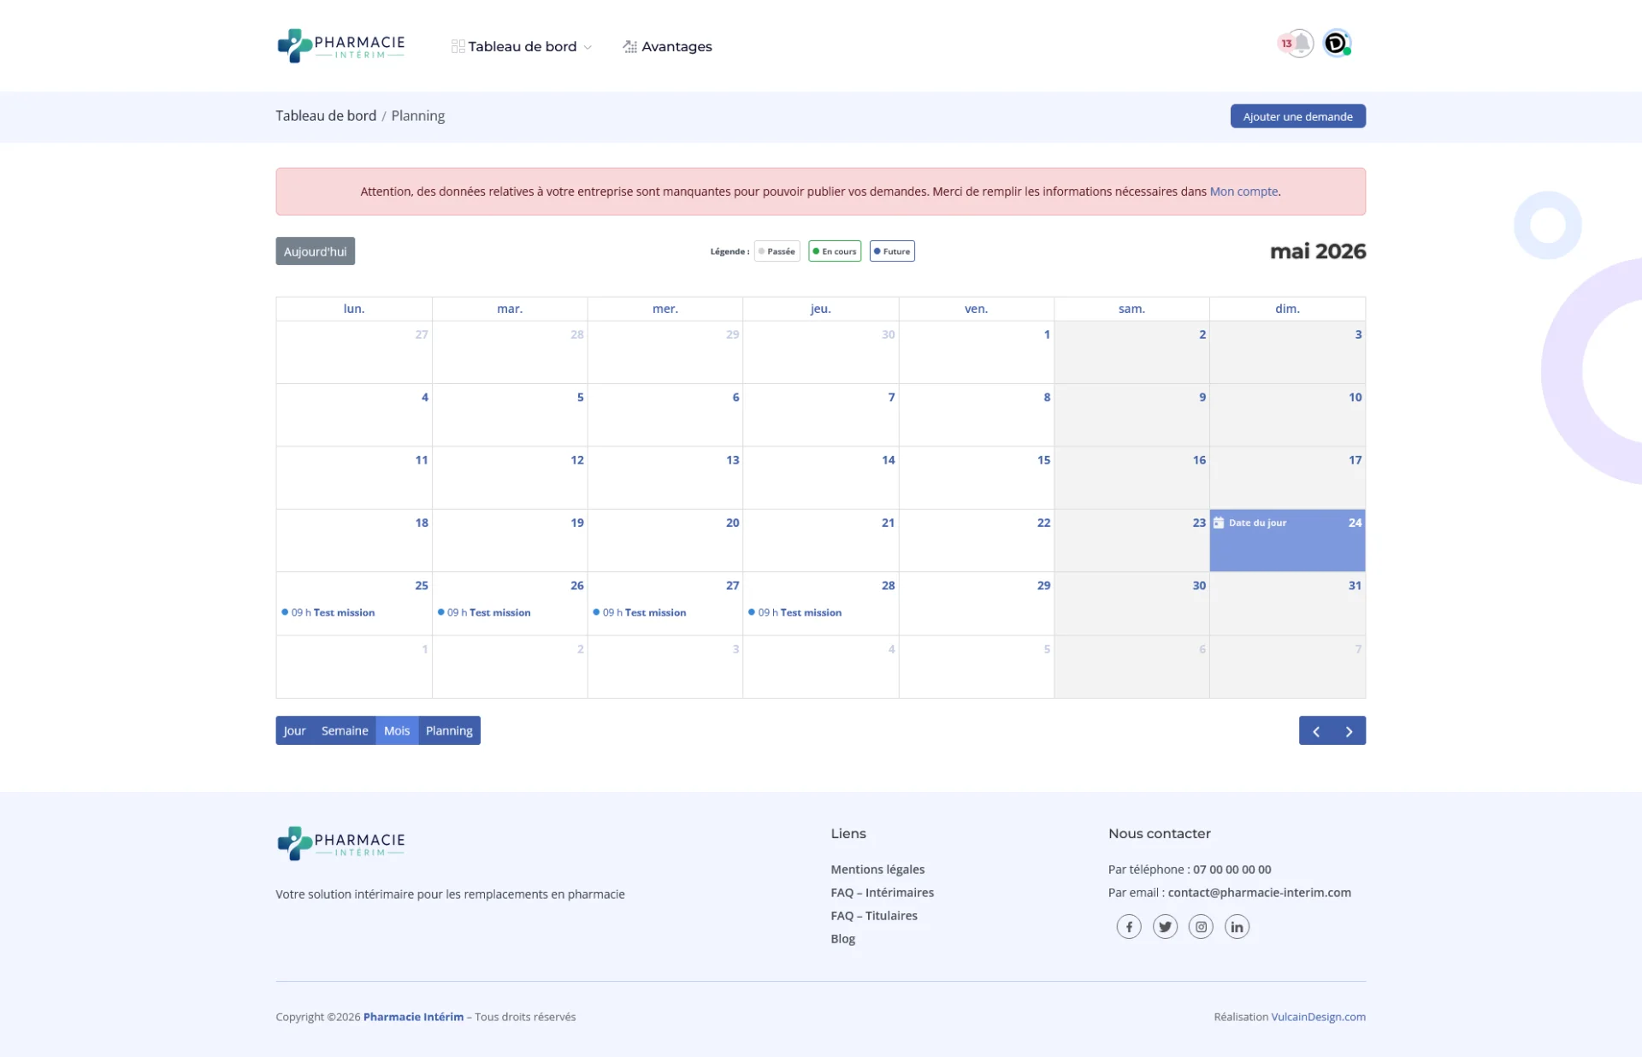Click the lun. column header
The image size is (1642, 1057).
(x=354, y=309)
